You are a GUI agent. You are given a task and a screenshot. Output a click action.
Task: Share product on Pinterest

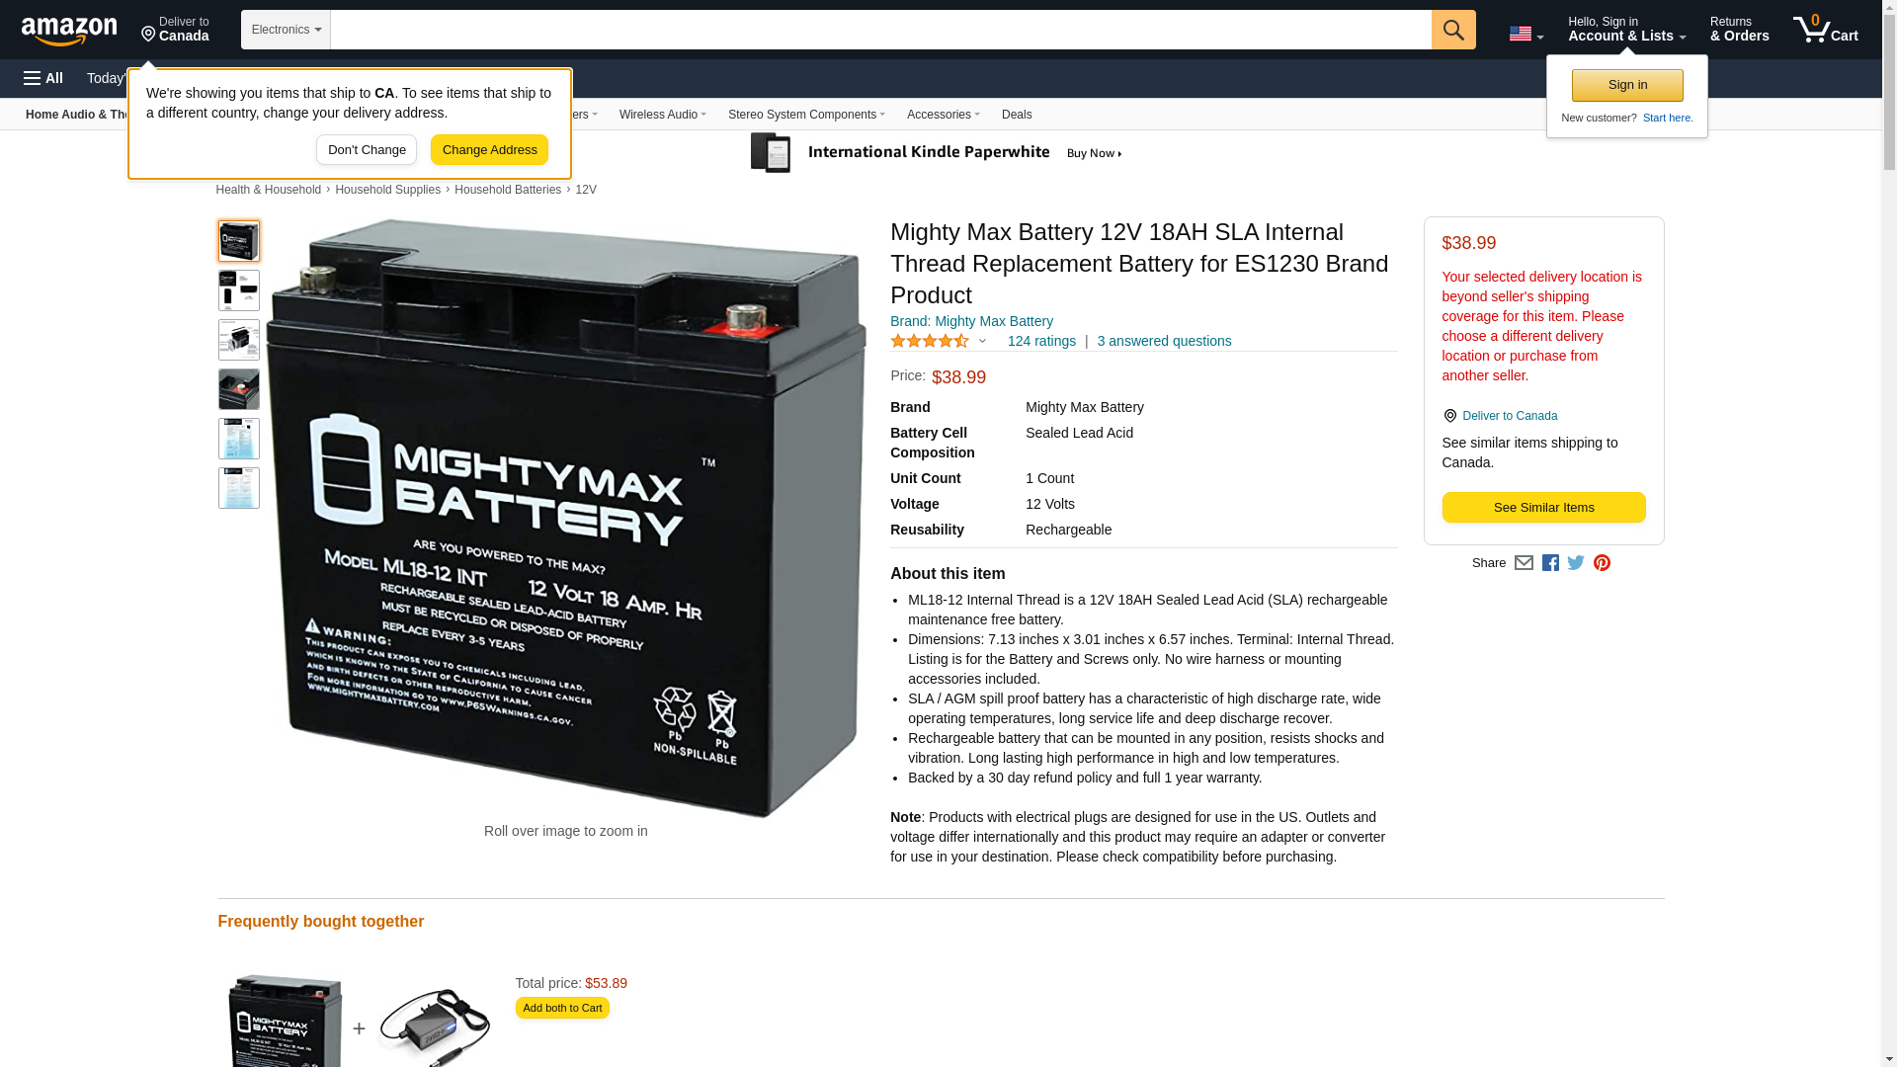tap(1602, 563)
